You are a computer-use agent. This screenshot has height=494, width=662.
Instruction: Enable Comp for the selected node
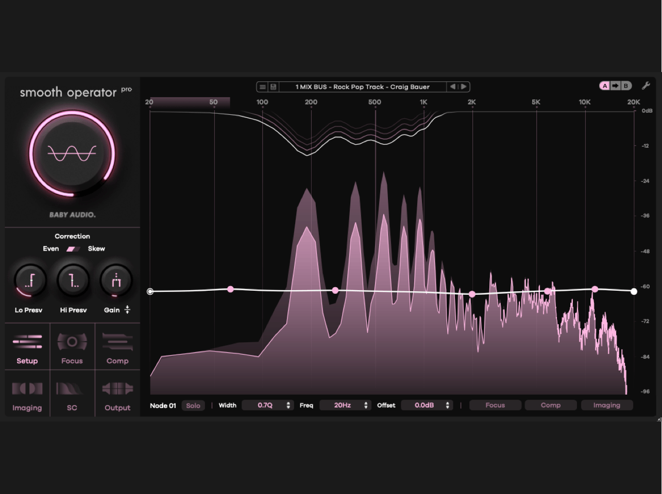(x=551, y=405)
